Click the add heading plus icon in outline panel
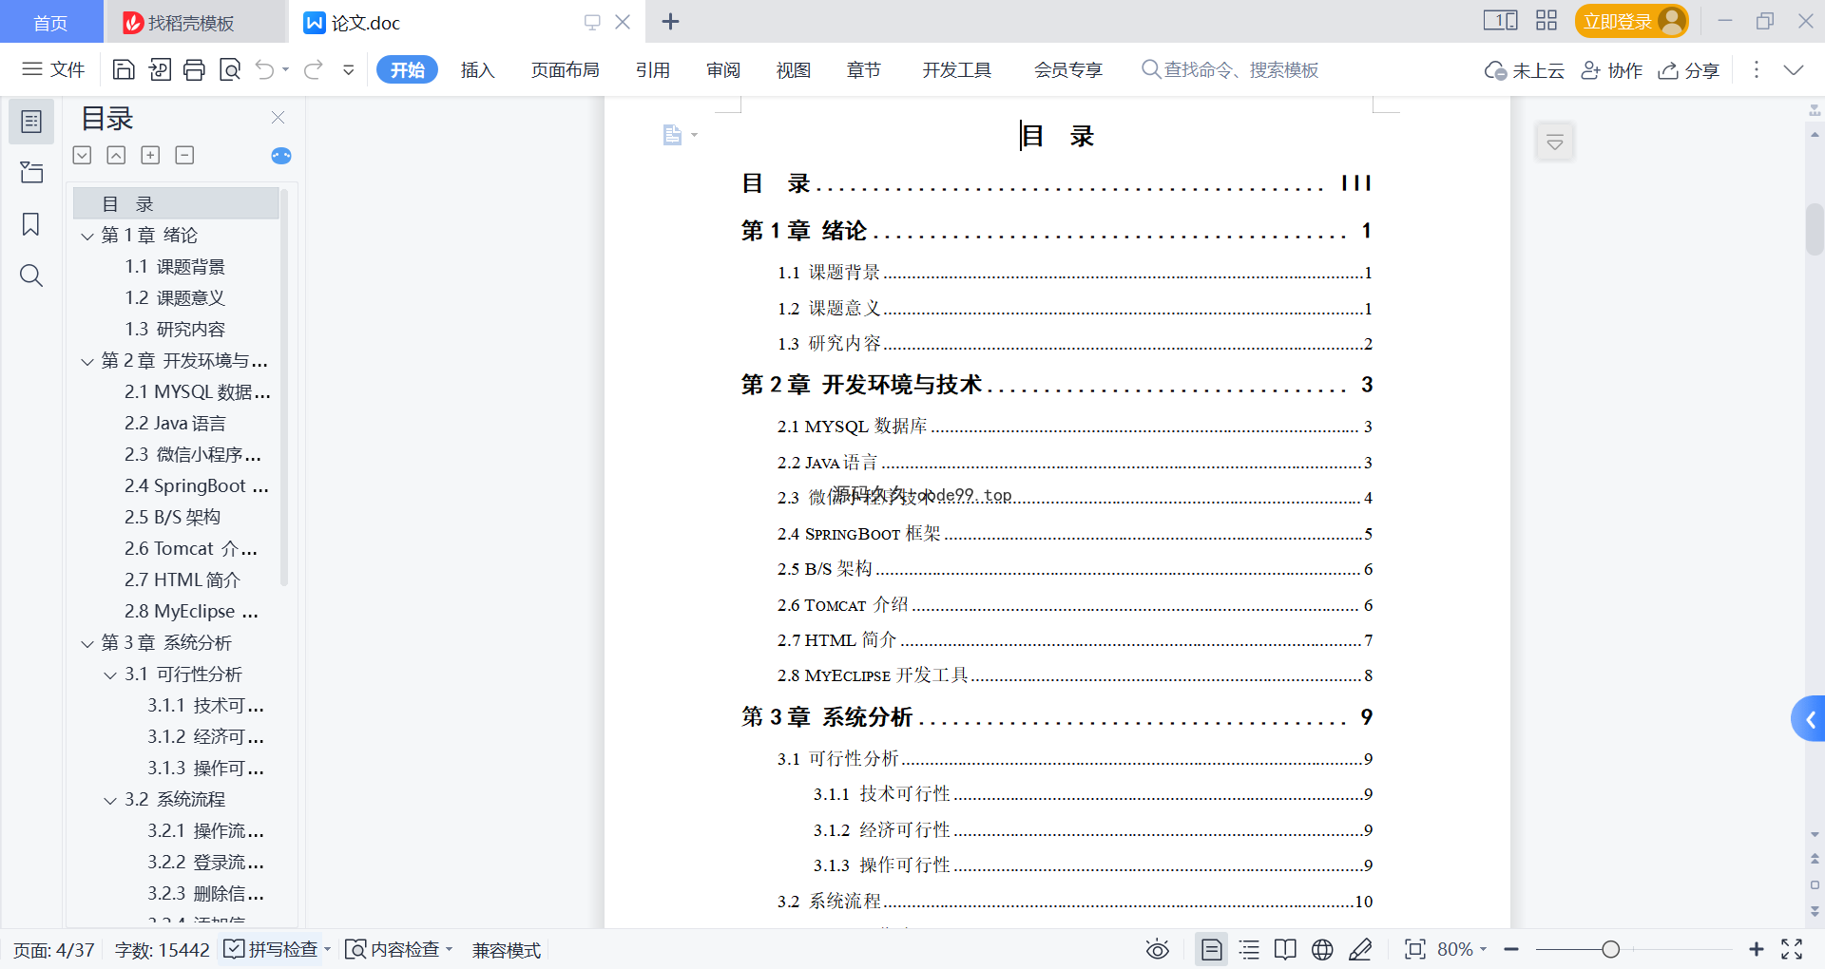1825x969 pixels. (150, 155)
